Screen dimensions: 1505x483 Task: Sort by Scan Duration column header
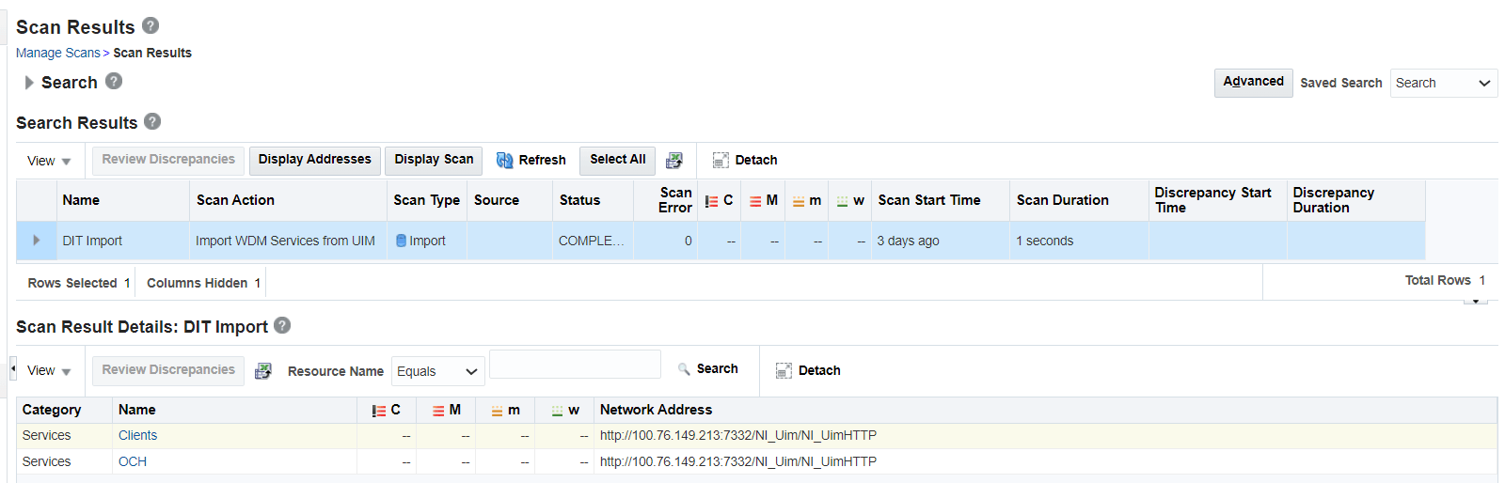click(x=1079, y=200)
